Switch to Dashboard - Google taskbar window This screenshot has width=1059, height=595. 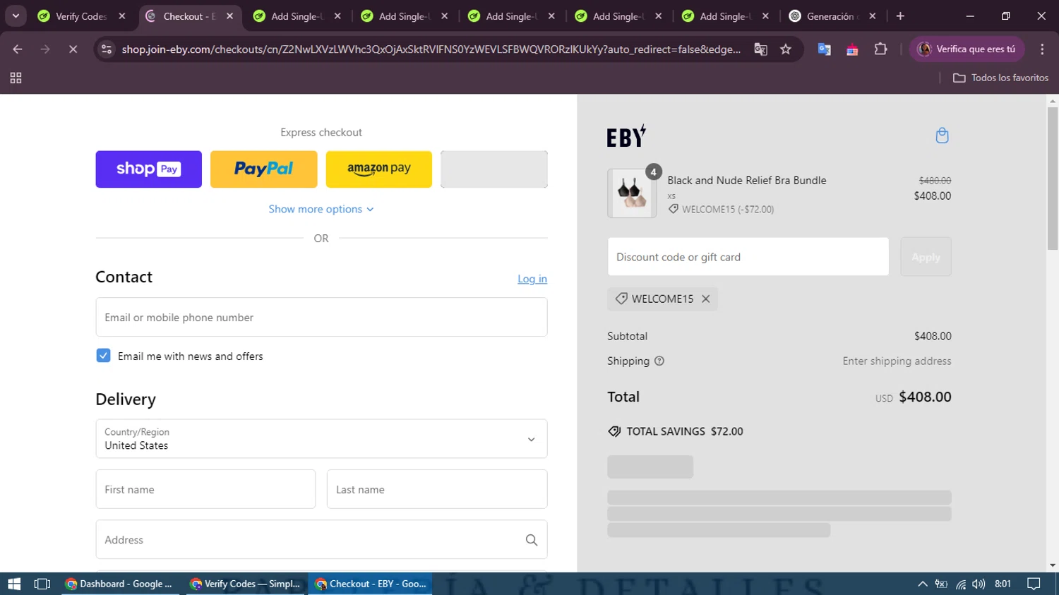click(x=119, y=584)
